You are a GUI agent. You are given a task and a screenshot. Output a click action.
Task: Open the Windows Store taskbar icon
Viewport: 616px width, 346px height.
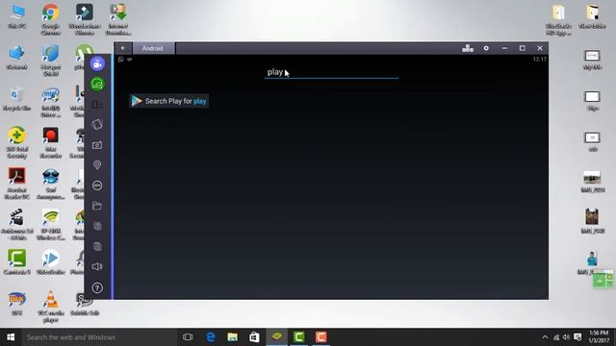click(x=254, y=337)
